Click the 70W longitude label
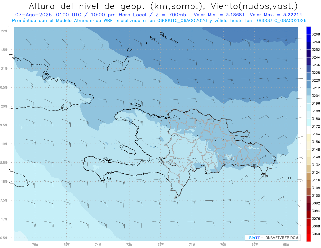 click(x=223, y=244)
